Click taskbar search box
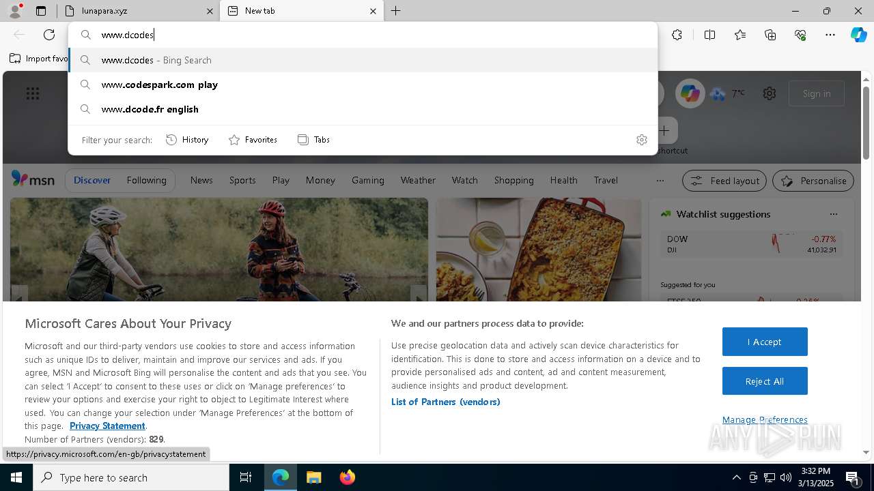Image resolution: width=874 pixels, height=491 pixels. point(131,477)
